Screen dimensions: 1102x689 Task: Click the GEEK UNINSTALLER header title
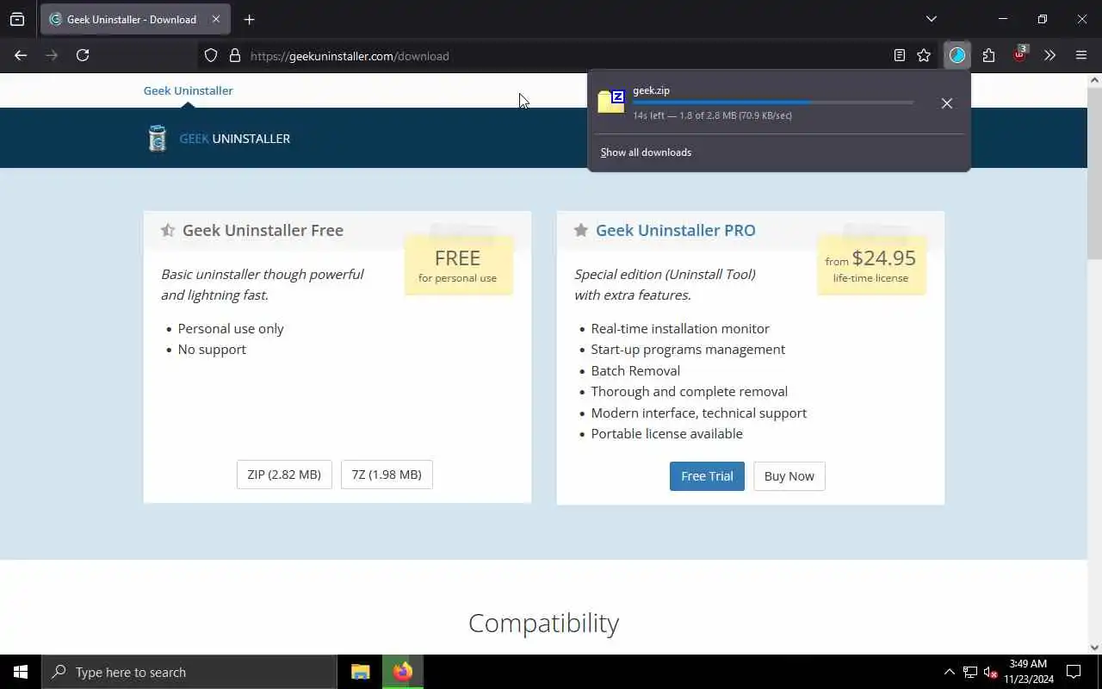click(234, 139)
